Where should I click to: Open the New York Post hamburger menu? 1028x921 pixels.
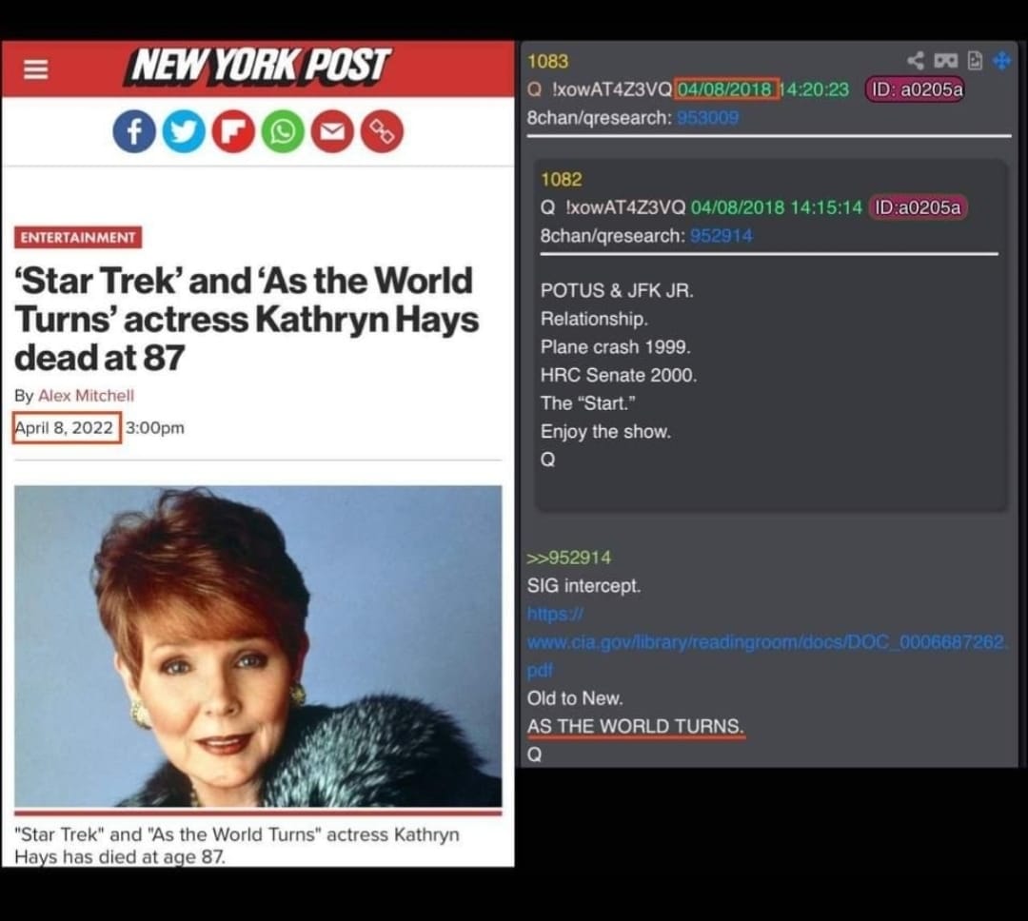point(35,69)
